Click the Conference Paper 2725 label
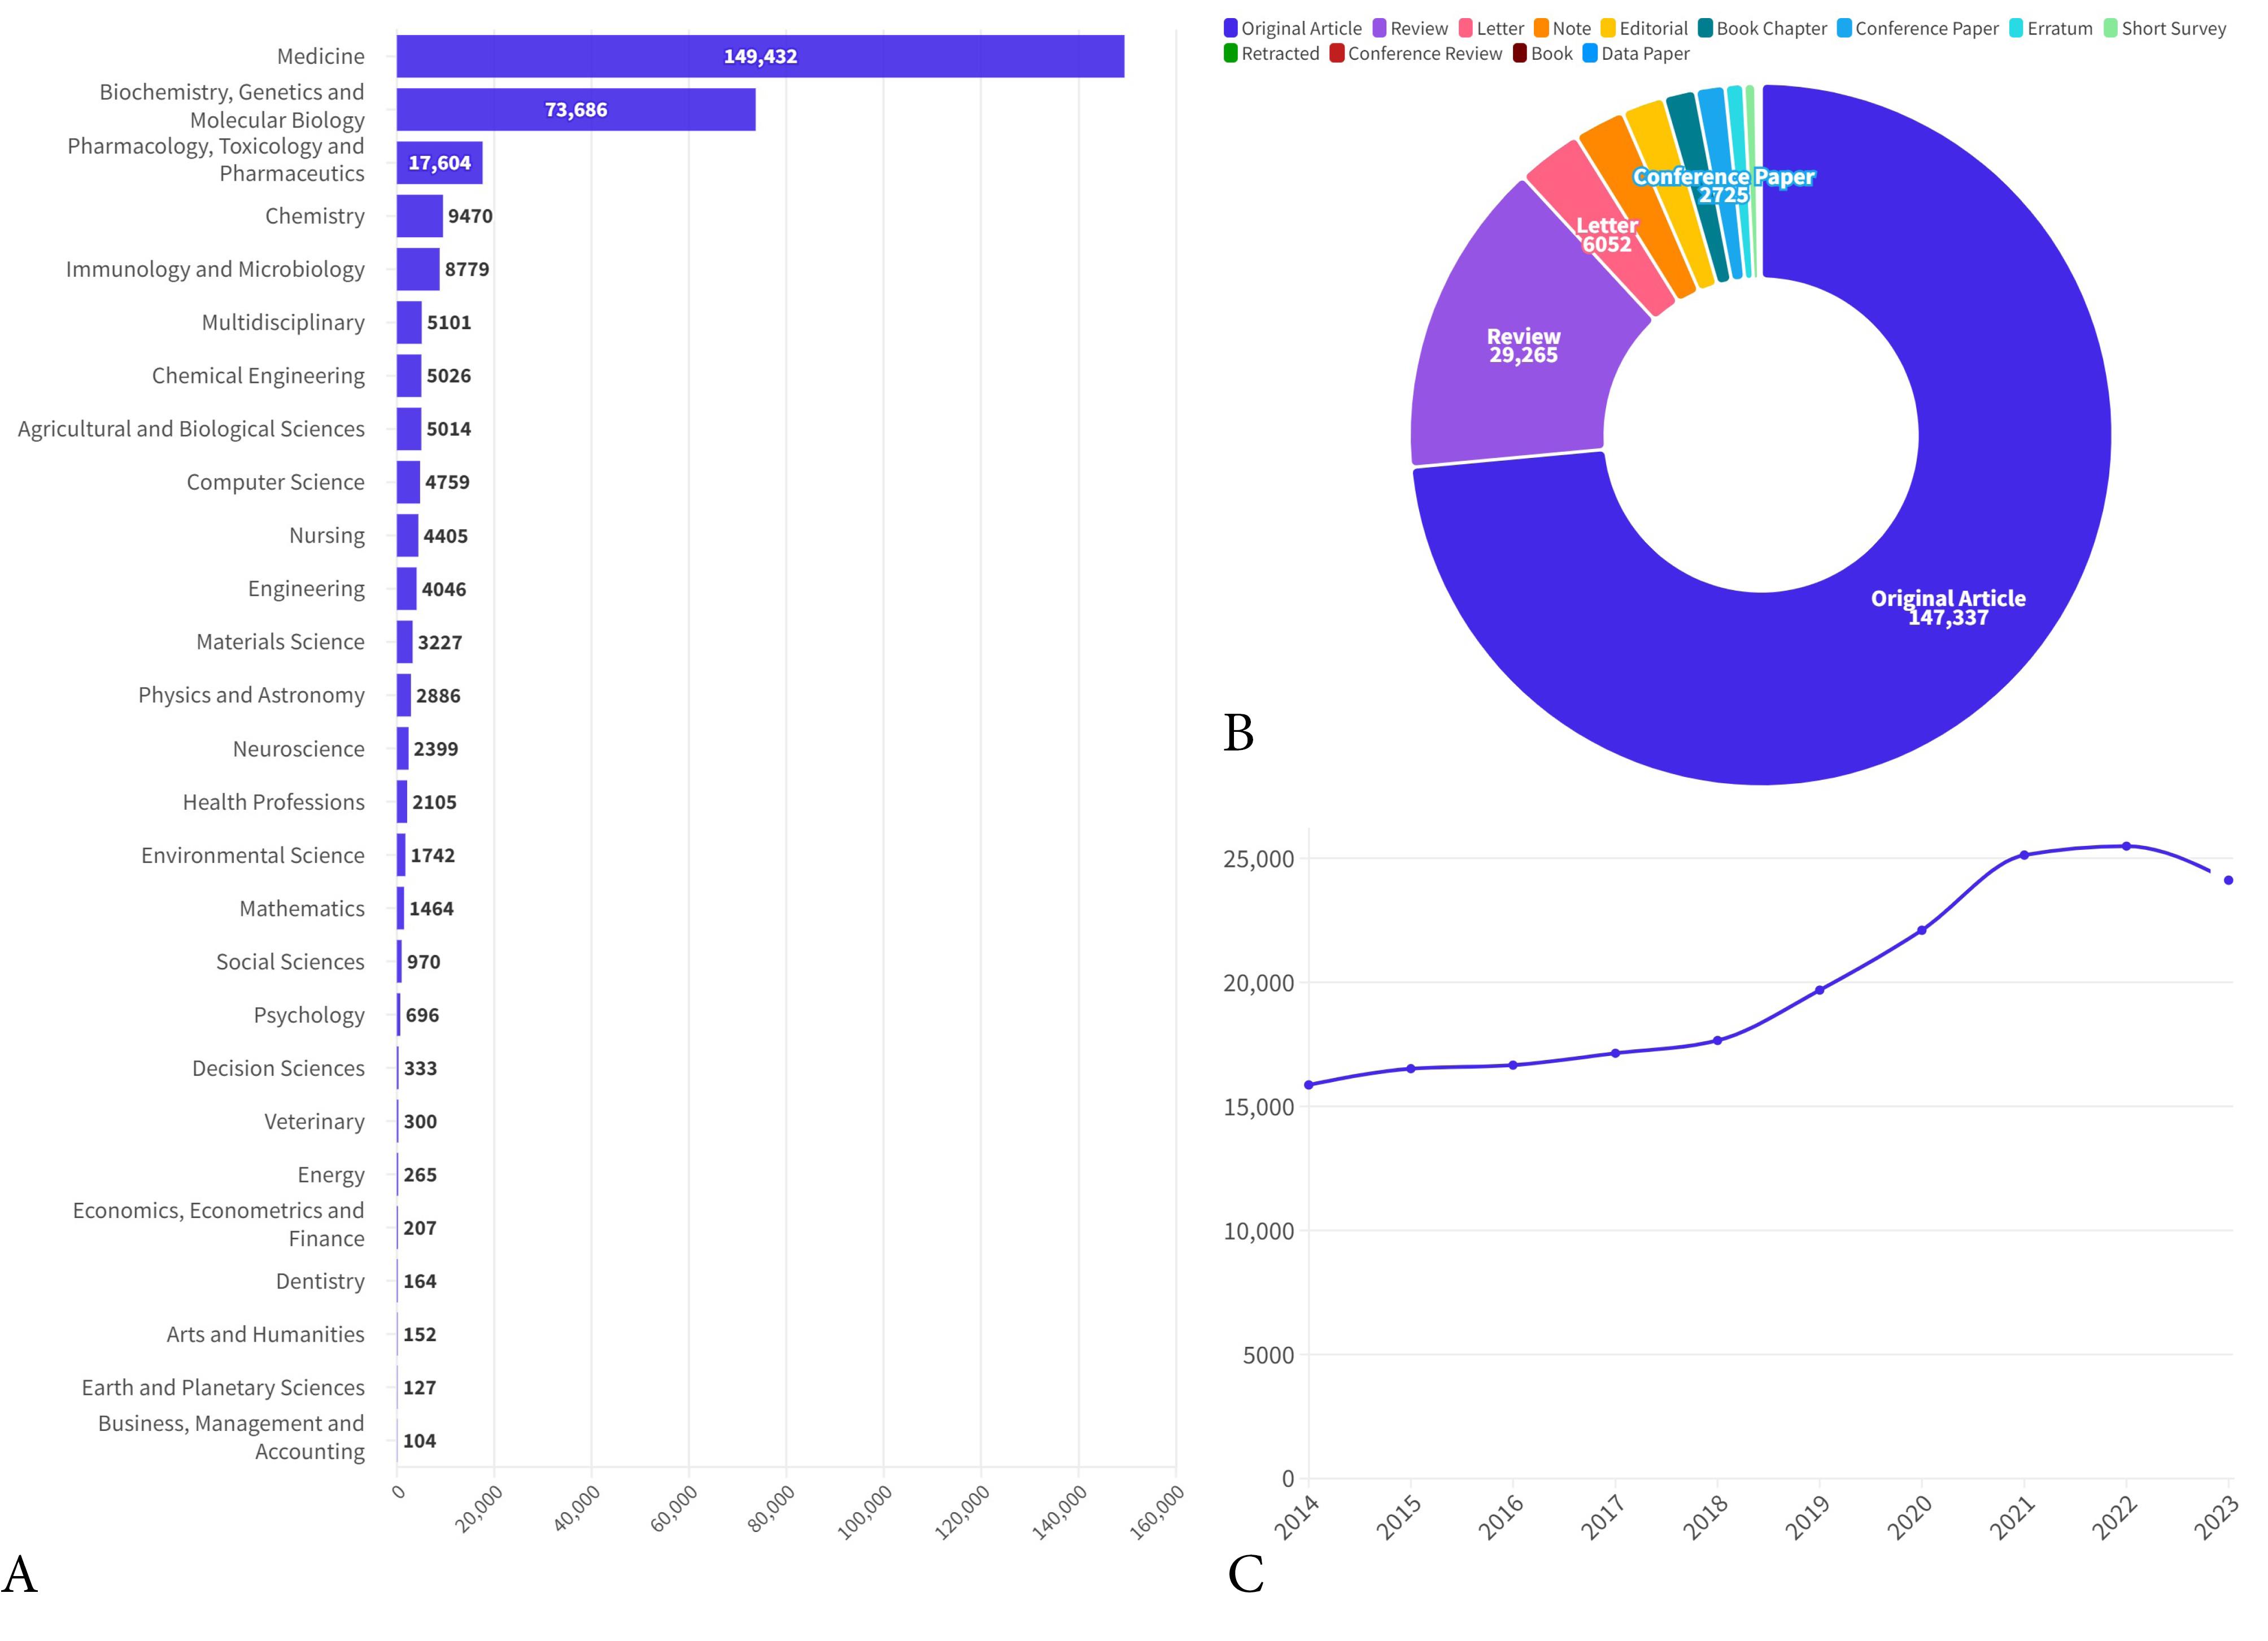Image resolution: width=2268 pixels, height=1641 pixels. pos(1723,186)
